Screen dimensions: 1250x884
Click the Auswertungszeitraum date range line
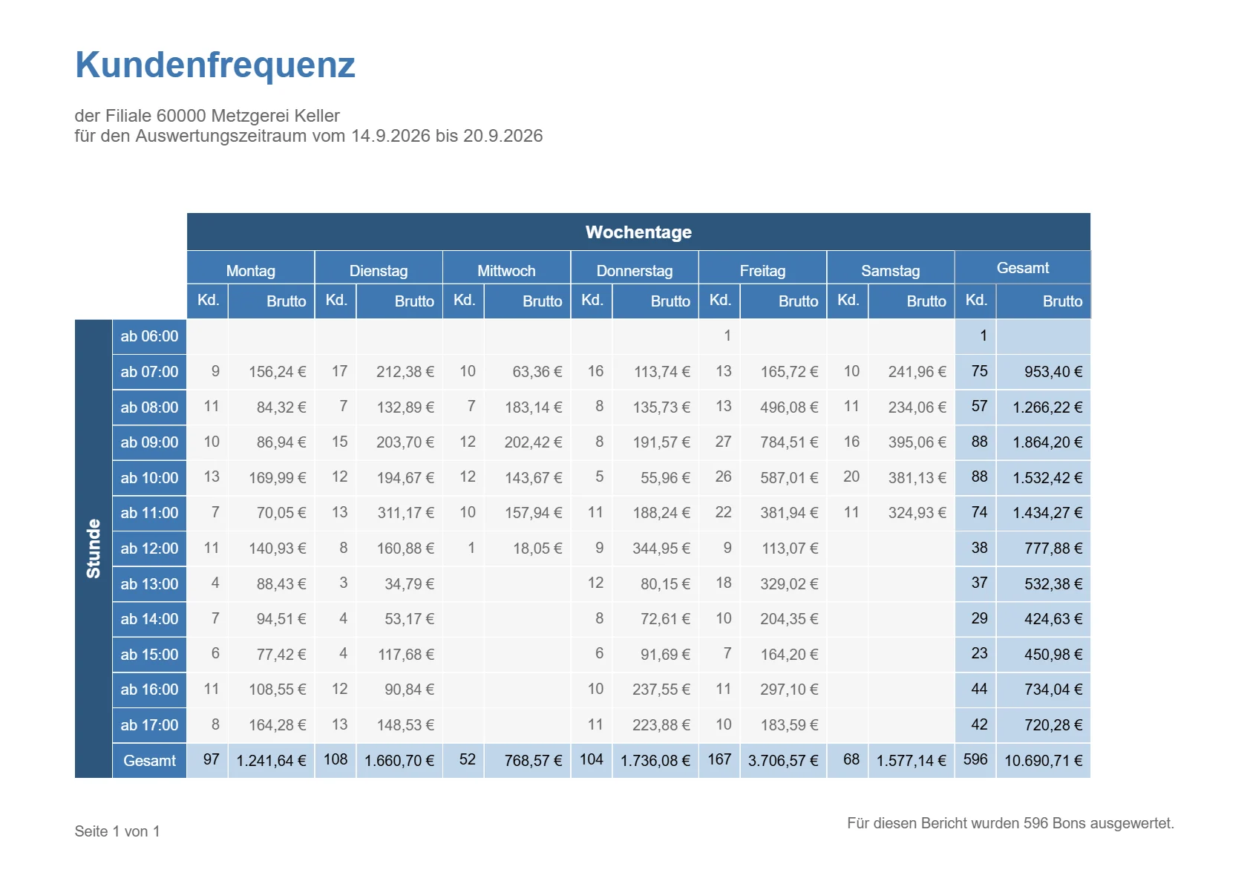coord(309,136)
